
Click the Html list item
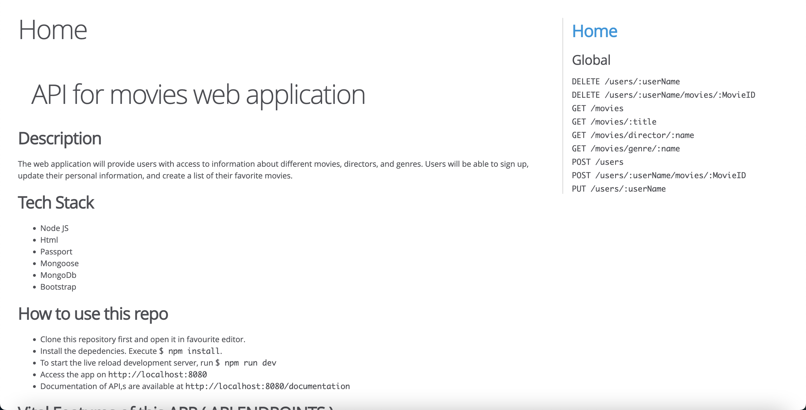tap(49, 240)
